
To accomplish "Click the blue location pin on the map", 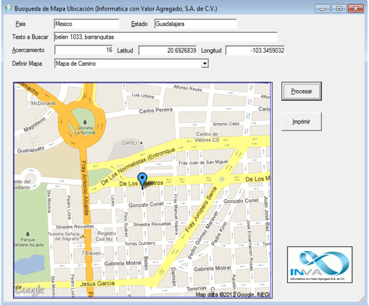I will coord(143,180).
